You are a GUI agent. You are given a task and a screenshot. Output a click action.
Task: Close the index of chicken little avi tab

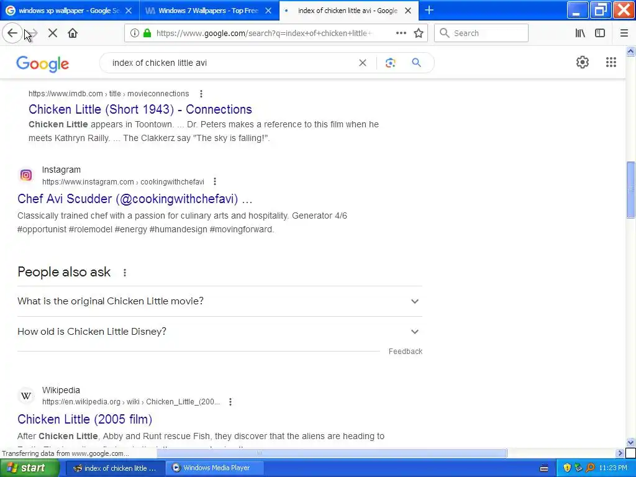(408, 11)
